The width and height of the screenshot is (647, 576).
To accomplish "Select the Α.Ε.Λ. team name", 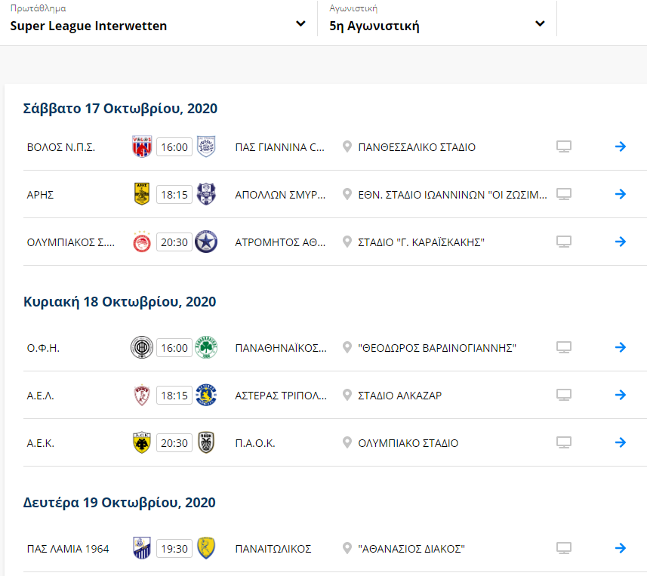I will pos(41,396).
